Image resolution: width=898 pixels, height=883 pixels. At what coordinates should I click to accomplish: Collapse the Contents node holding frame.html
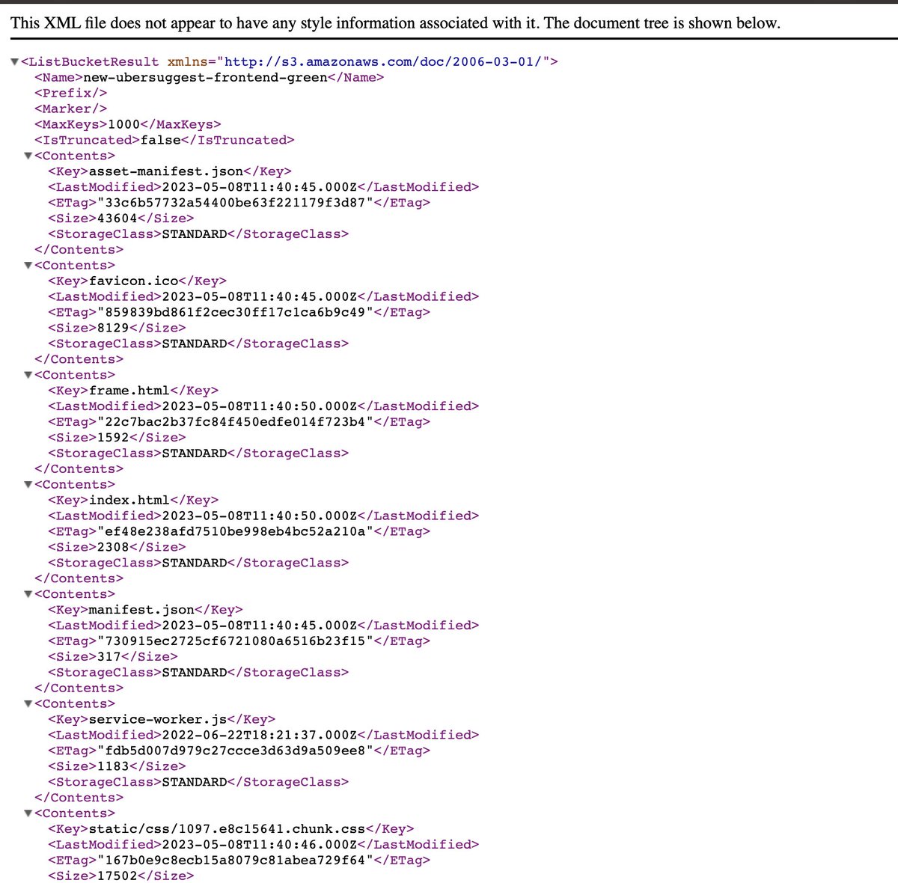(28, 376)
